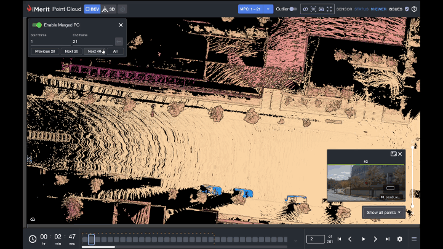The width and height of the screenshot is (443, 249).
Task: Play the frame sequence
Action: [364, 239]
